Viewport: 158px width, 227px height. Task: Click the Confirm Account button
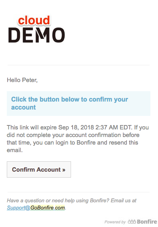pos(39,169)
